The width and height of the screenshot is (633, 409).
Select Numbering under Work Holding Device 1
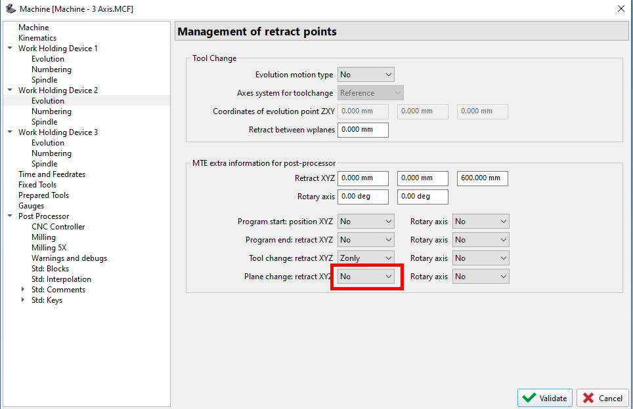pyautogui.click(x=51, y=69)
